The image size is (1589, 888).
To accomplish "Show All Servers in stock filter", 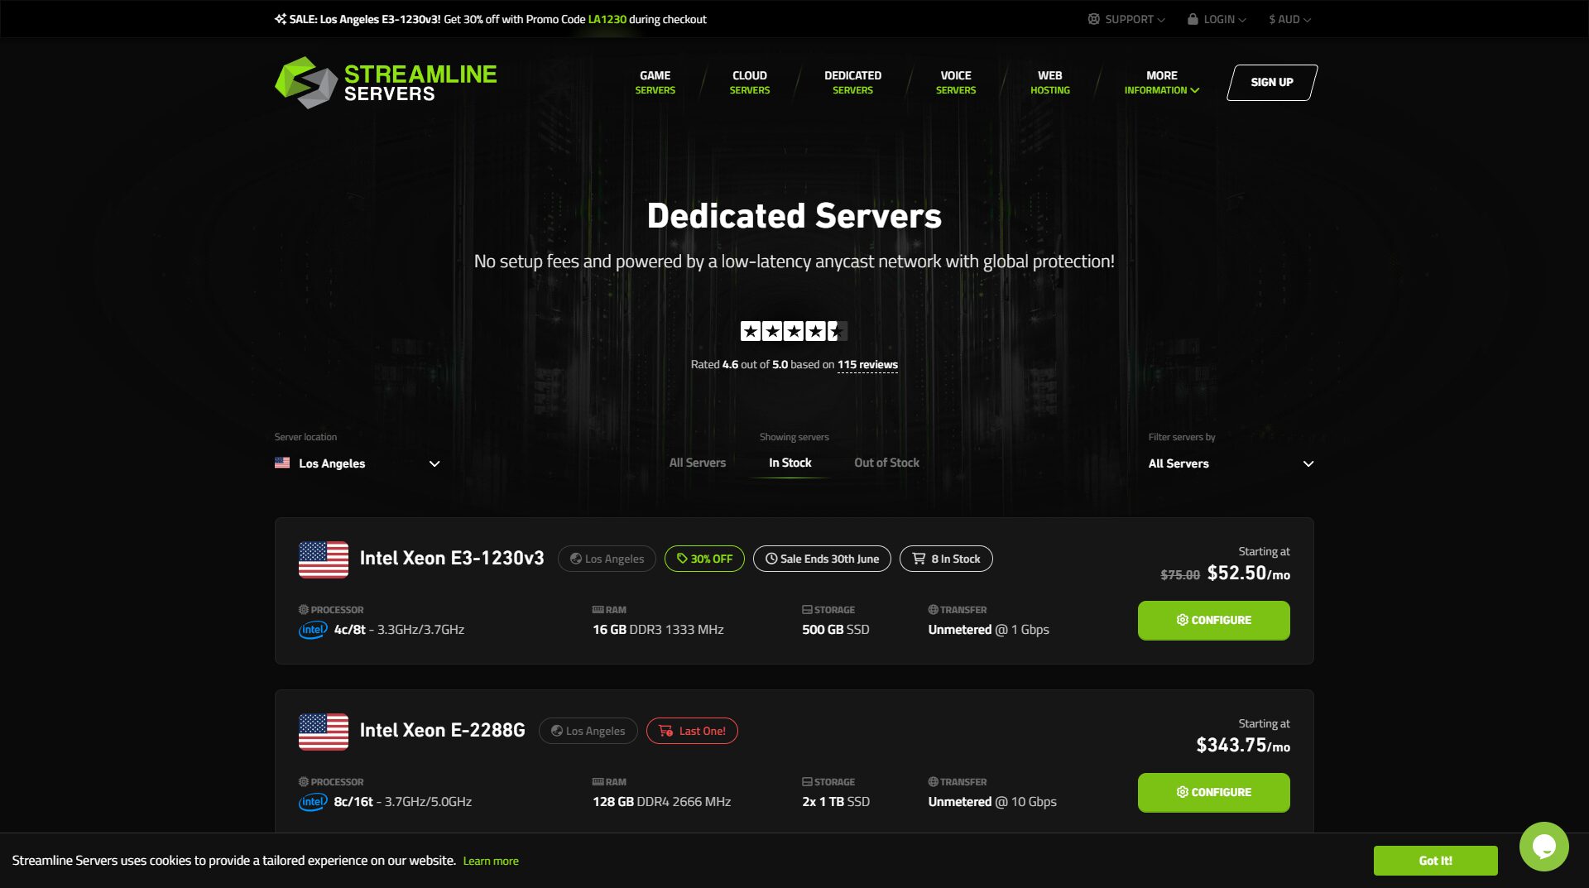I will pyautogui.click(x=697, y=463).
